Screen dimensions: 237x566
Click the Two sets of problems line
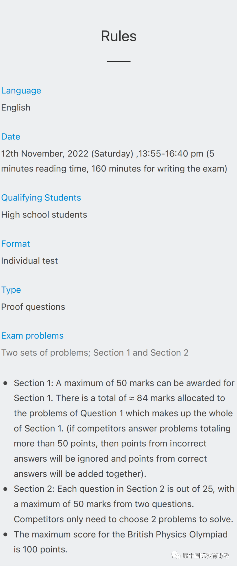tap(95, 353)
